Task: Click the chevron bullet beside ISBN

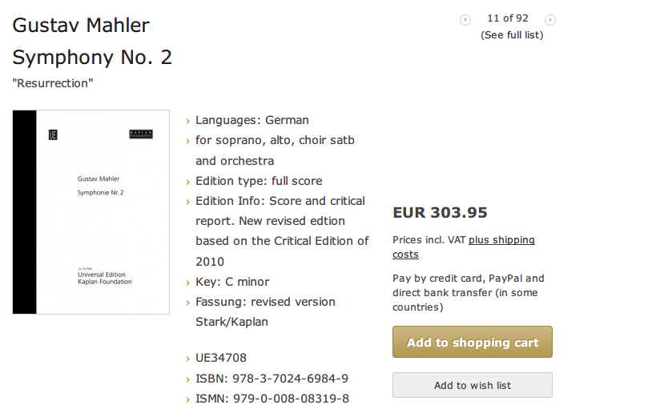Action: click(x=188, y=379)
